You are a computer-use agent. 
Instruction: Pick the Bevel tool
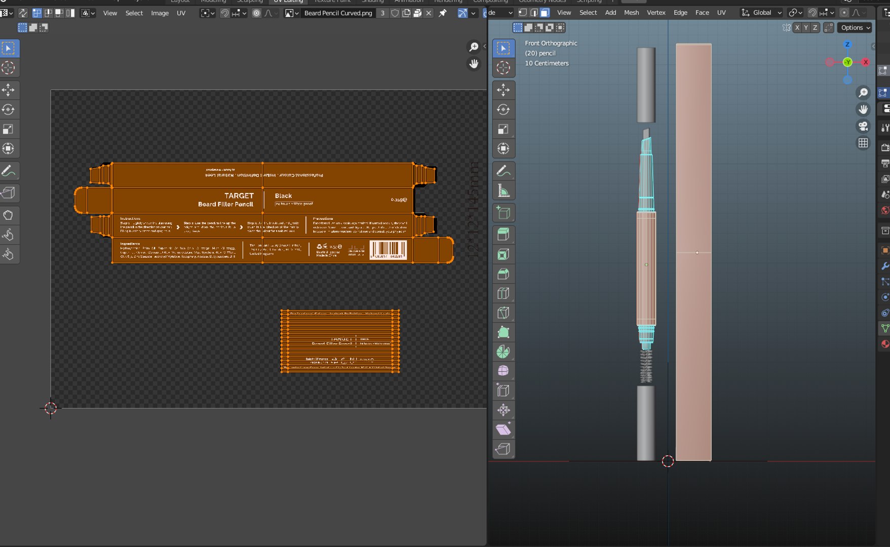(504, 274)
